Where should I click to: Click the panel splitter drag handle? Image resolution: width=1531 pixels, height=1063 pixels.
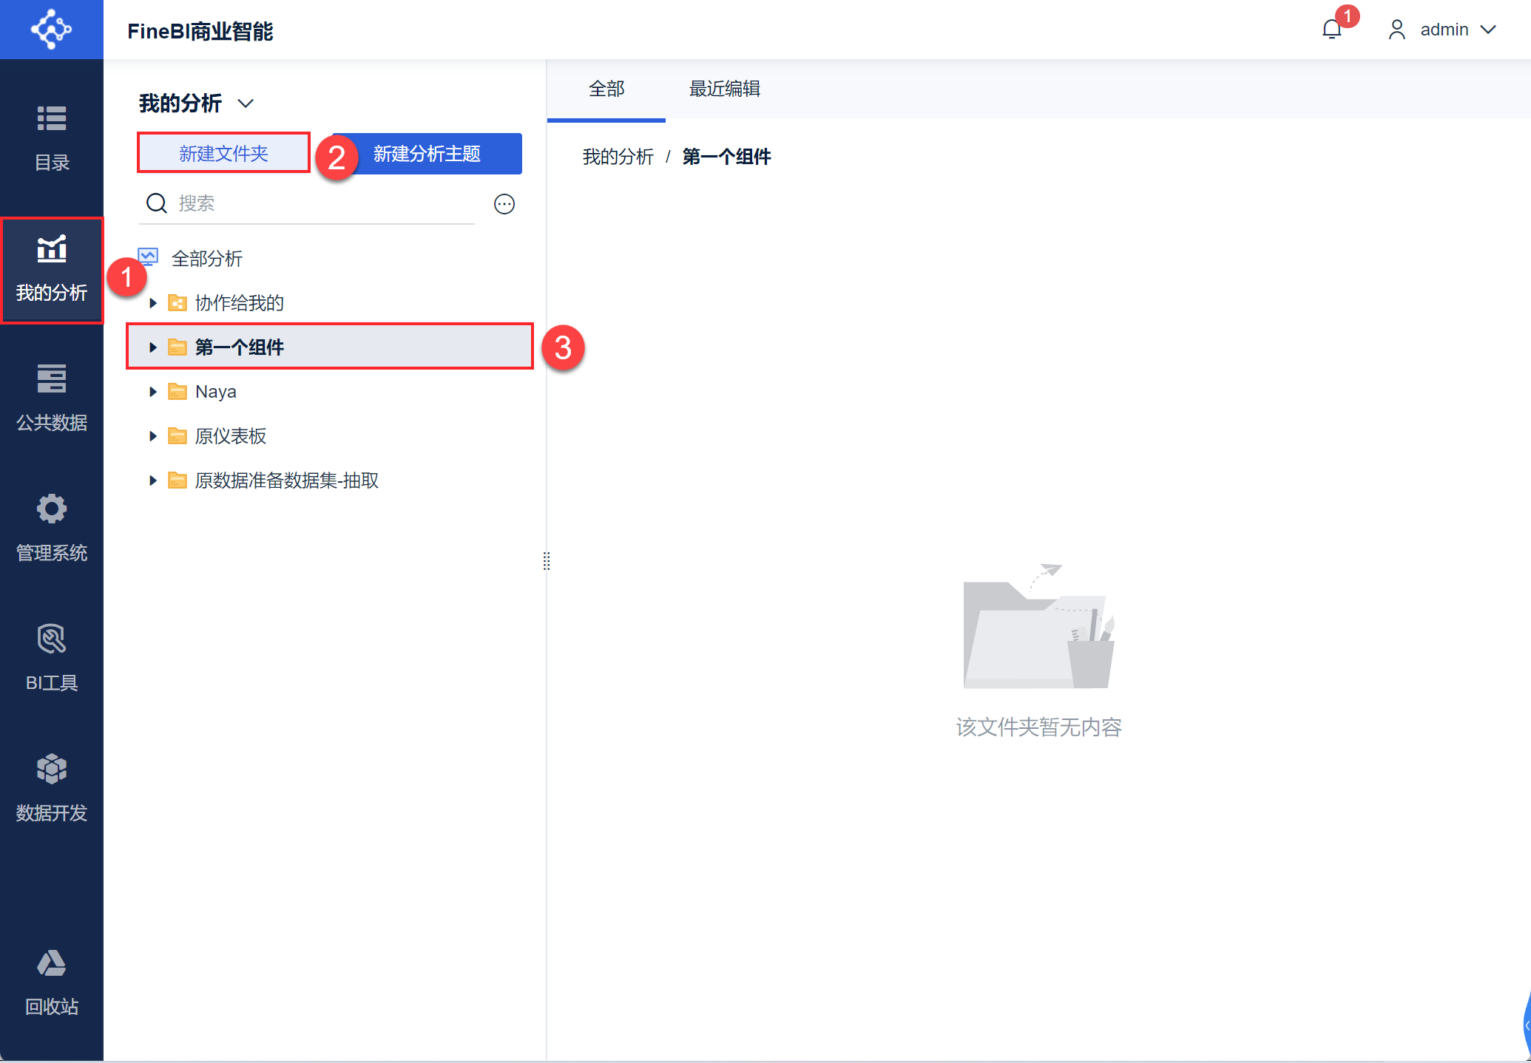click(547, 561)
